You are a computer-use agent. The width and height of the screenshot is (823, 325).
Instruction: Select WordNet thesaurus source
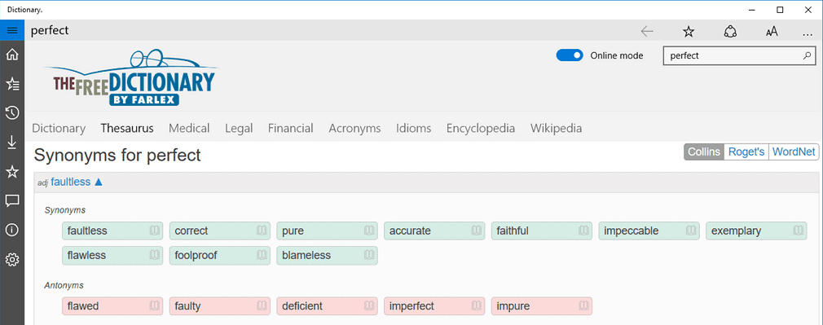(x=794, y=152)
